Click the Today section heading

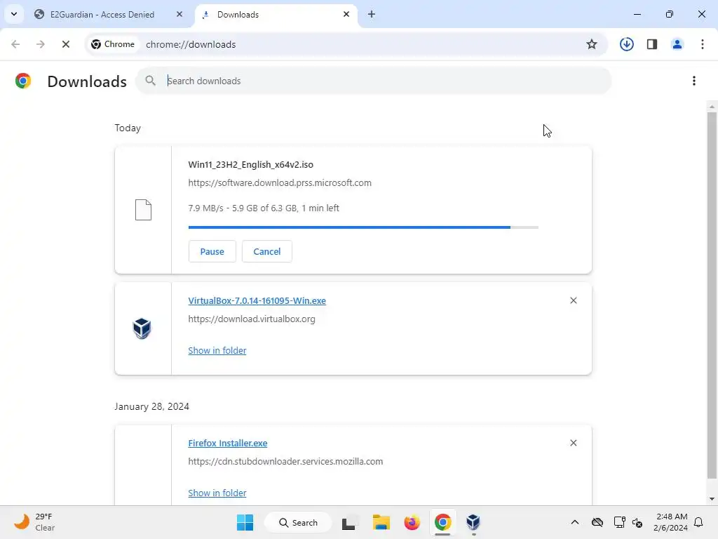point(128,128)
